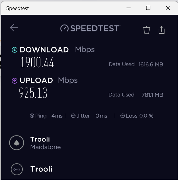Click the purple upload arrow icon
Screen dimensions: 178x180
[15, 81]
